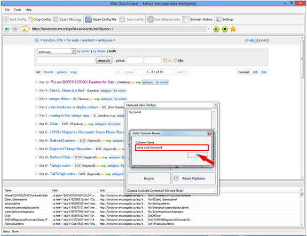Click Use External Links icon
Screen dimensions: 307x236
[x=151, y=19]
